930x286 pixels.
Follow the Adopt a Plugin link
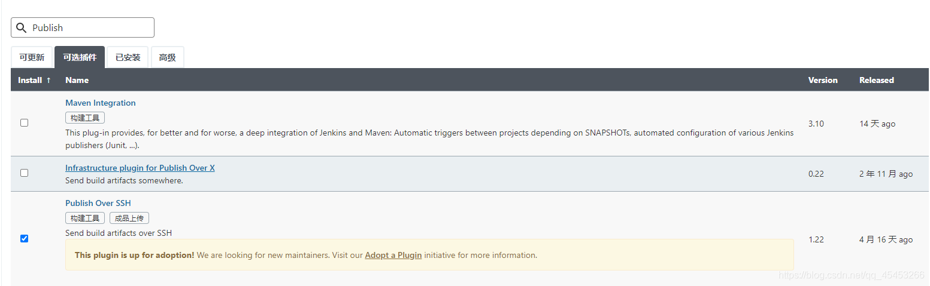[x=393, y=255]
